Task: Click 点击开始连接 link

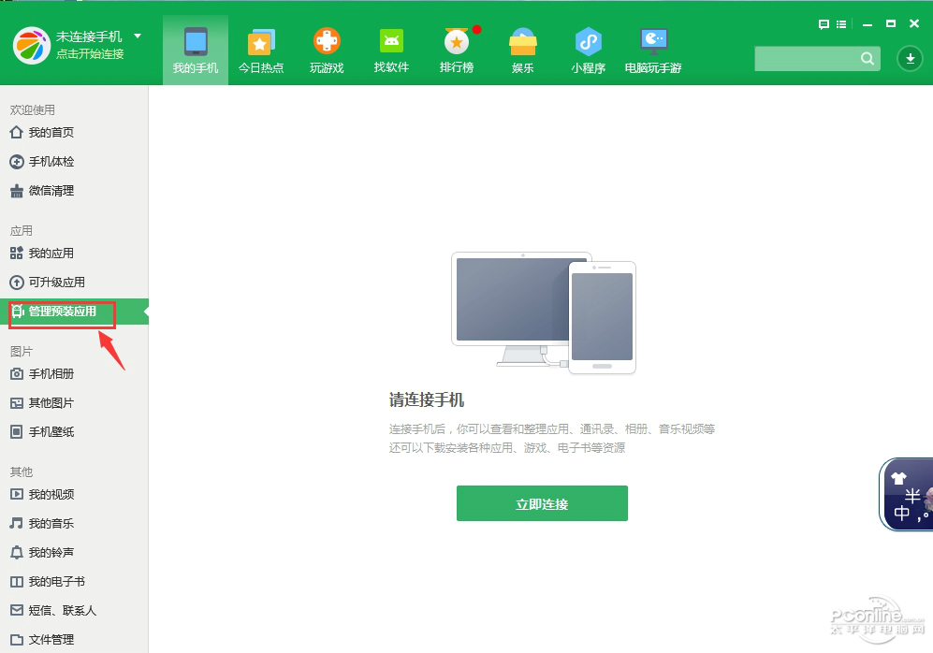Action: pos(90,54)
